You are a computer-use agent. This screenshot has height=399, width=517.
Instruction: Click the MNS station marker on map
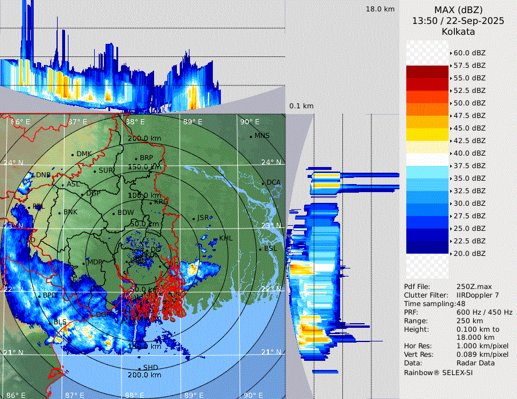click(x=251, y=136)
